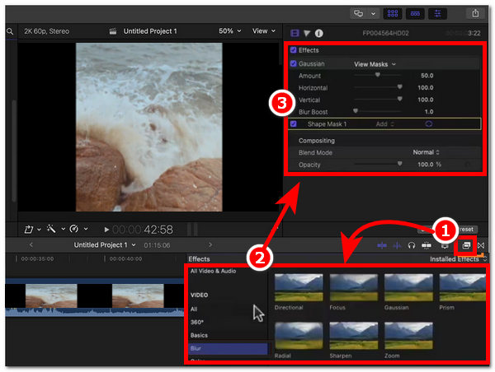Play the video in the viewer
Image resolution: width=495 pixels, height=372 pixels.
(x=106, y=230)
